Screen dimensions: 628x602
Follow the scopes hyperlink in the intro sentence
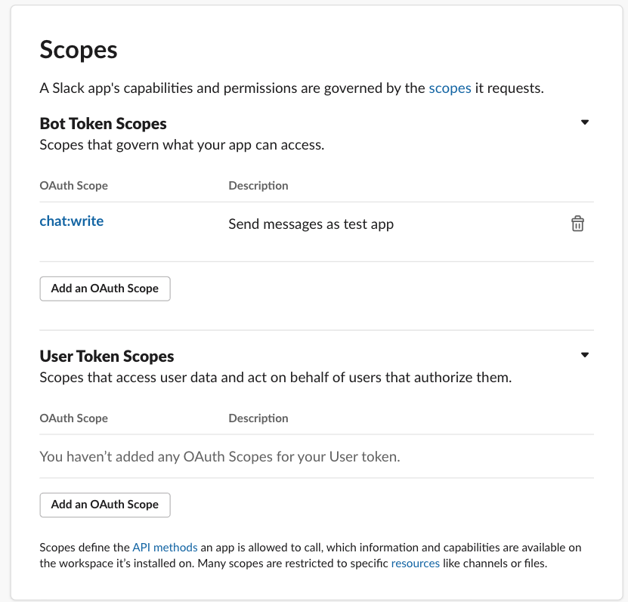450,88
